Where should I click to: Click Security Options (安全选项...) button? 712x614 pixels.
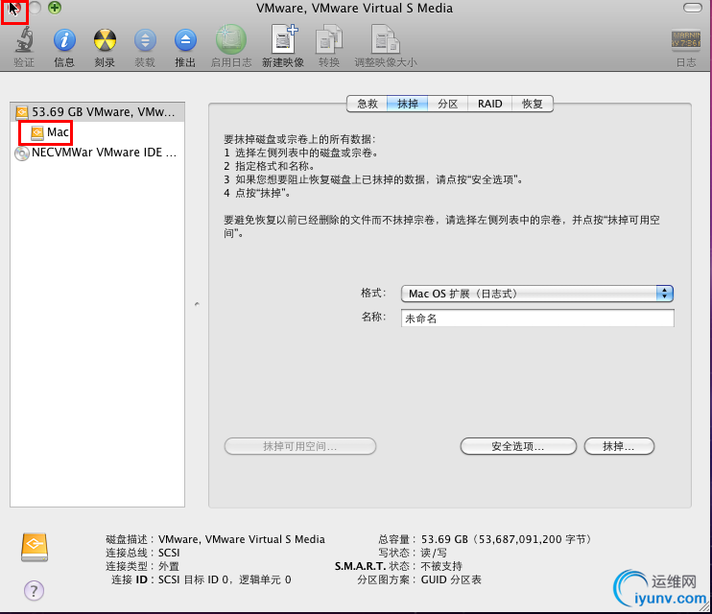(x=518, y=446)
